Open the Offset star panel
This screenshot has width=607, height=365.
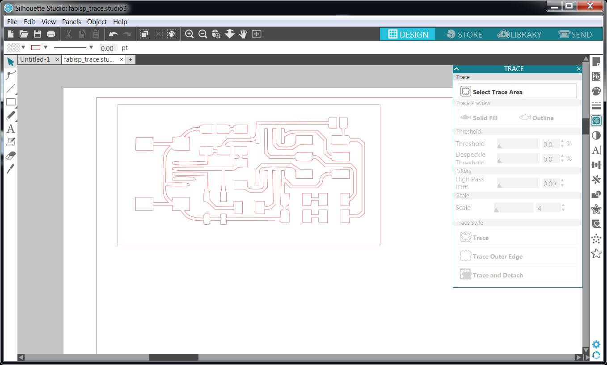click(x=596, y=209)
